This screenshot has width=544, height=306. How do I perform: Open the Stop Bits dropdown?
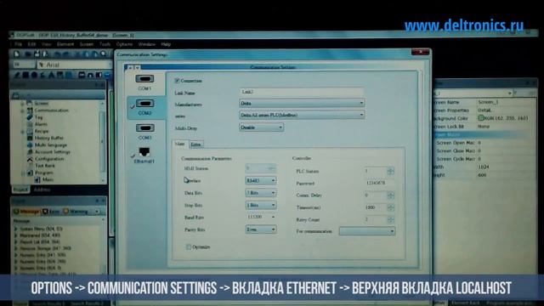pos(261,205)
